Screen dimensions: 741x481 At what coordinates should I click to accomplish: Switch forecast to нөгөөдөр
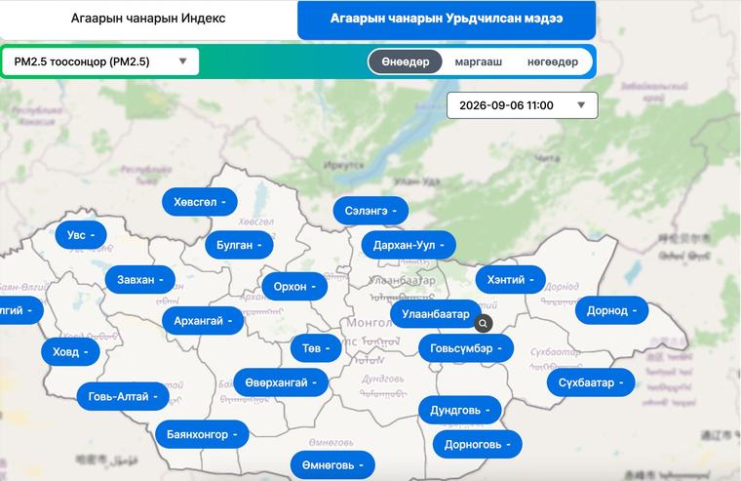coord(553,62)
